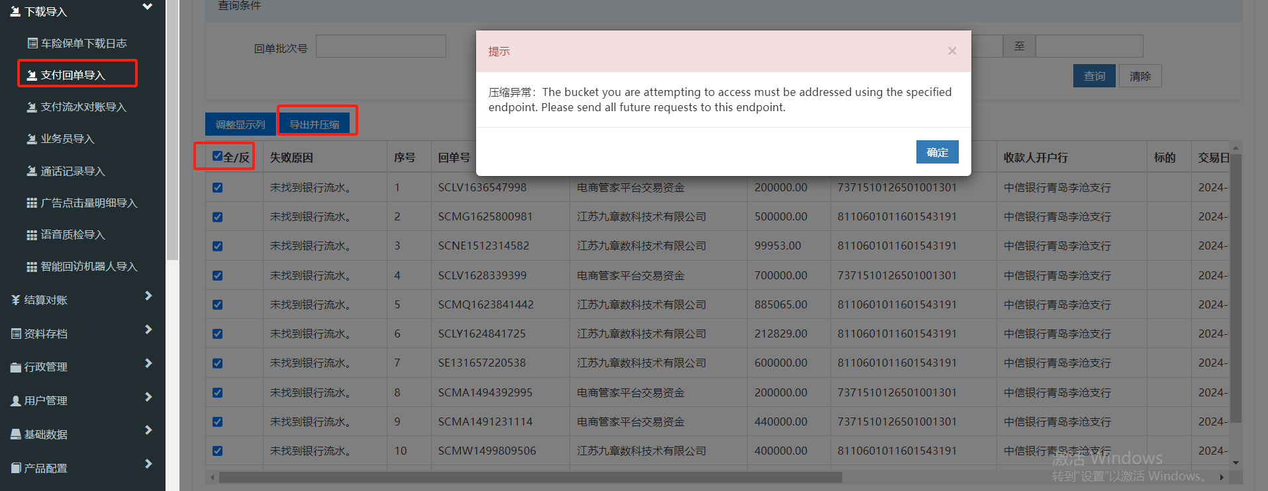
Task: Uncheck the row with 回单号 SCMG1625800981
Action: pos(217,217)
